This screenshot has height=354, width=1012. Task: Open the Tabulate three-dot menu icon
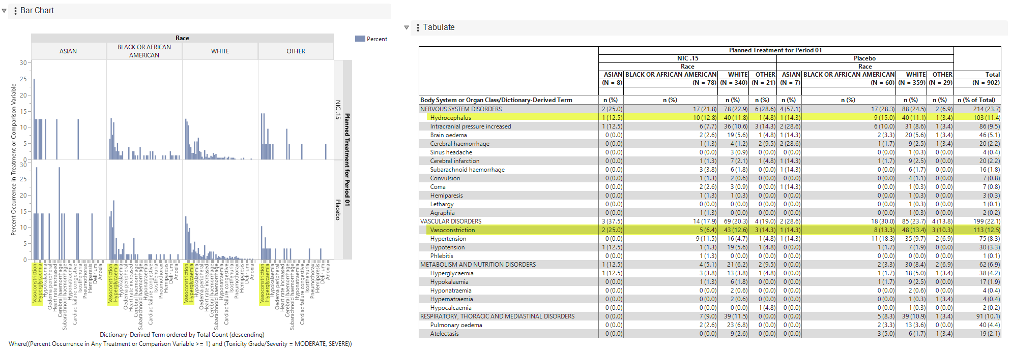click(418, 27)
